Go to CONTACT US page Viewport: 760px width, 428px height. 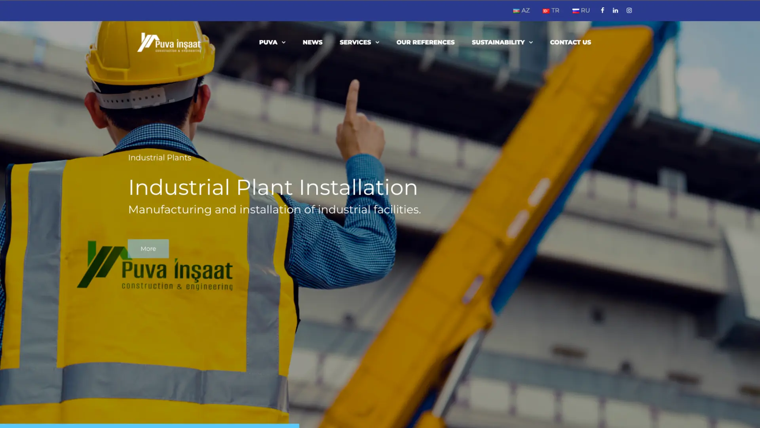pyautogui.click(x=570, y=42)
